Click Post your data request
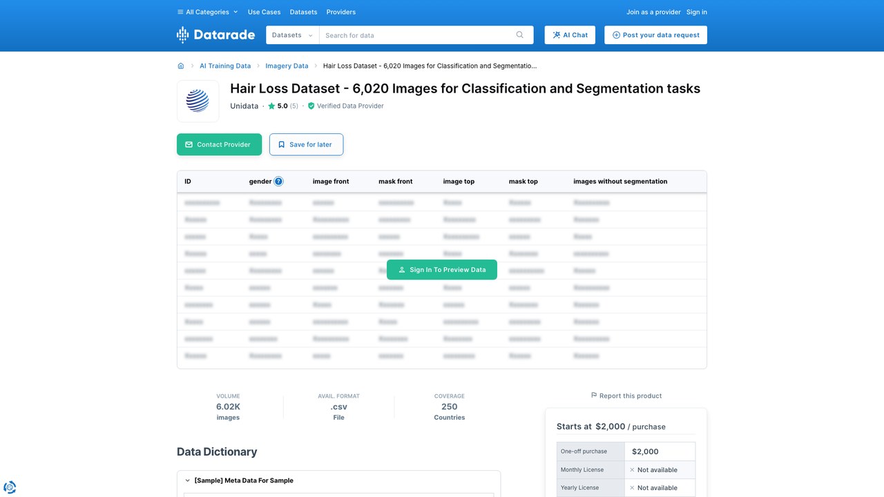Screen dimensions: 884x497 655,35
